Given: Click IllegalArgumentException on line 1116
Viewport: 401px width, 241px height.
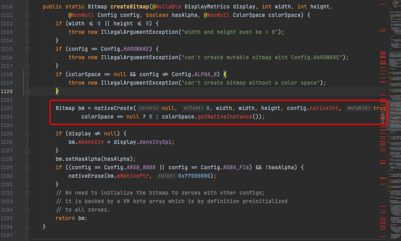Looking at the screenshot, I should 139,57.
